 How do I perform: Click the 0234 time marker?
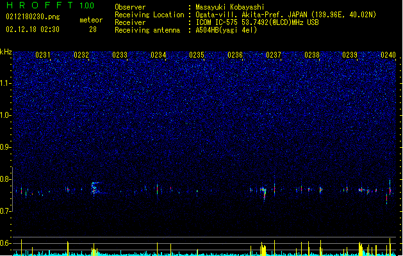coord(158,55)
